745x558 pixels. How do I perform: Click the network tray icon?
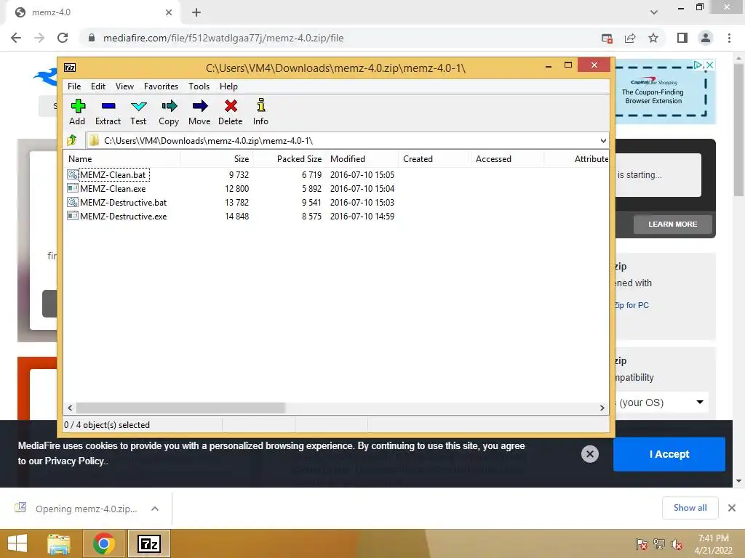[659, 544]
